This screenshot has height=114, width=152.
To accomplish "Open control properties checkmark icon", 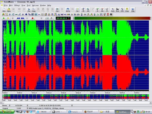I will coord(47,18).
